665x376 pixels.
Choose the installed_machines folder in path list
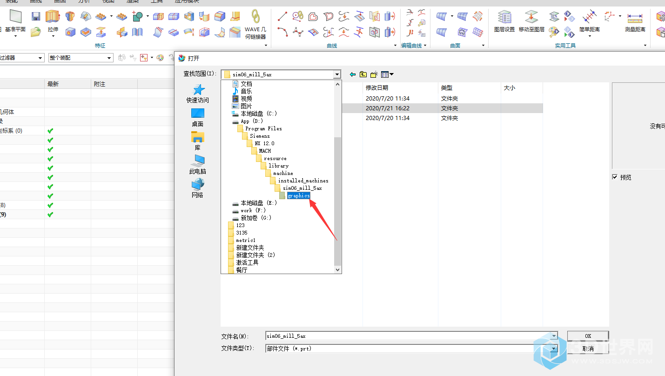[303, 181]
